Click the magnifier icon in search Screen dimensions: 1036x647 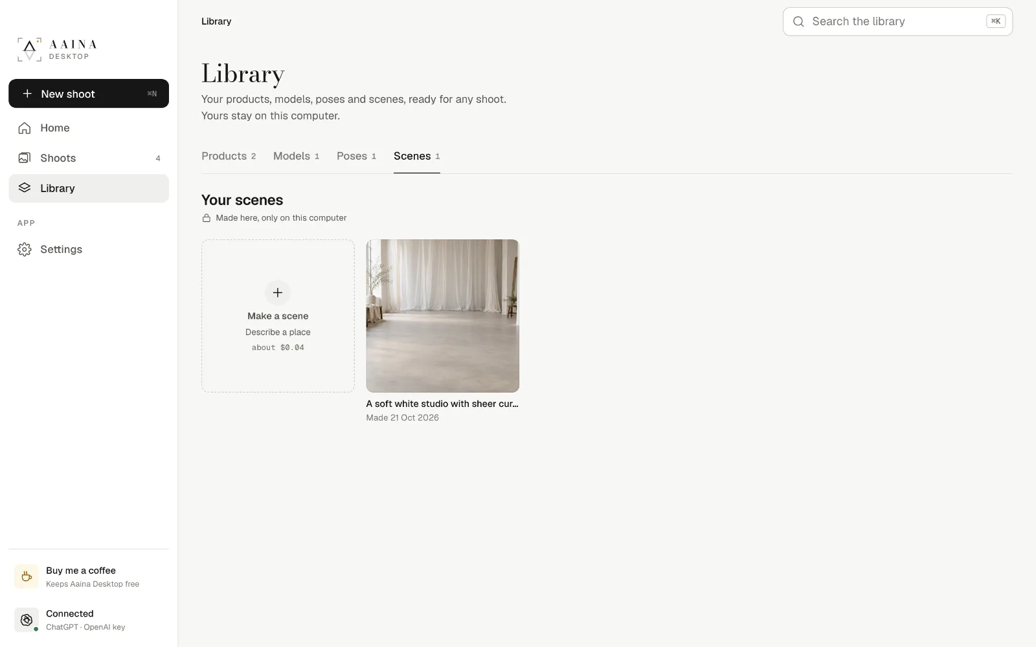pyautogui.click(x=799, y=21)
